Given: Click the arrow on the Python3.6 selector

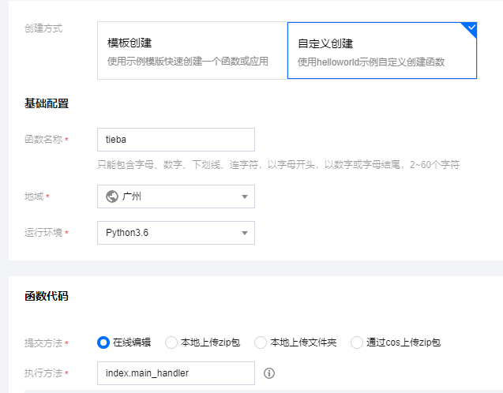Looking at the screenshot, I should [x=244, y=234].
